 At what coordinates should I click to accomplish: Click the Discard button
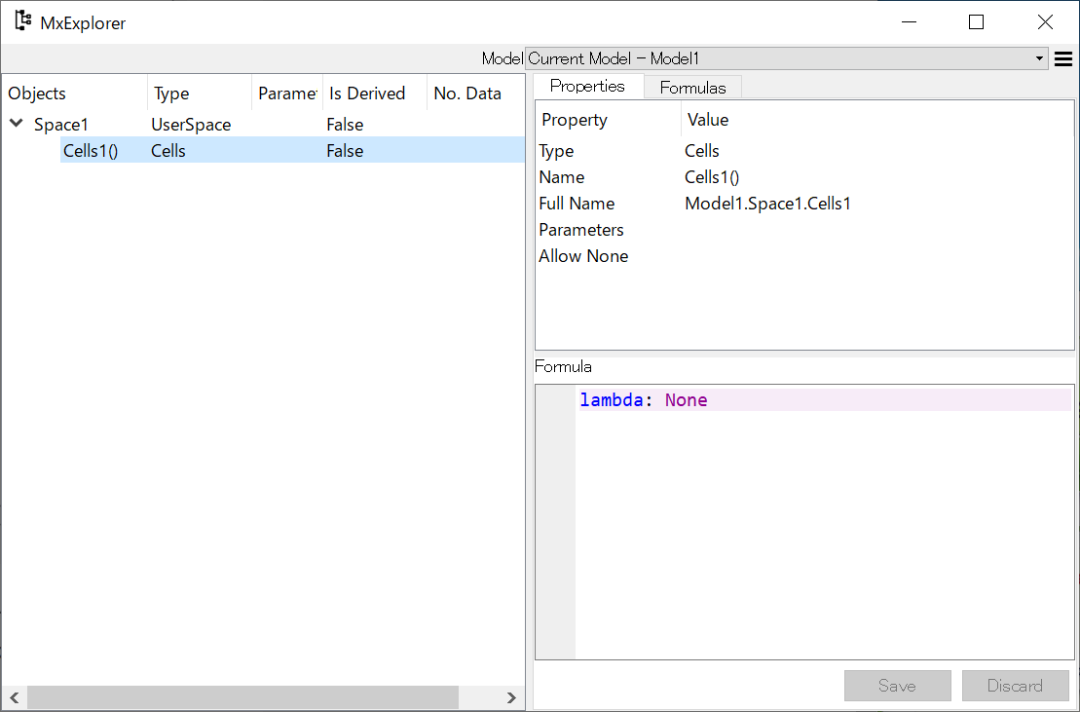[1015, 686]
